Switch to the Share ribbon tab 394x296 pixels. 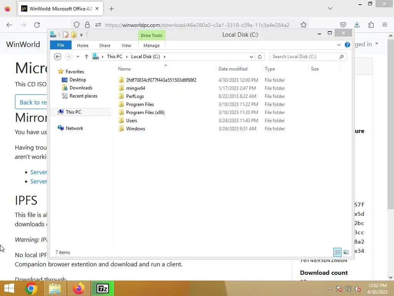[x=105, y=45]
